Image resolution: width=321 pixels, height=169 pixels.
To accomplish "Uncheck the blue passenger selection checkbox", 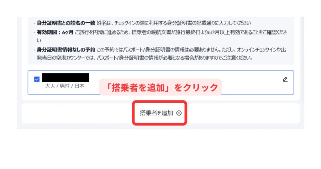I will pyautogui.click(x=37, y=79).
